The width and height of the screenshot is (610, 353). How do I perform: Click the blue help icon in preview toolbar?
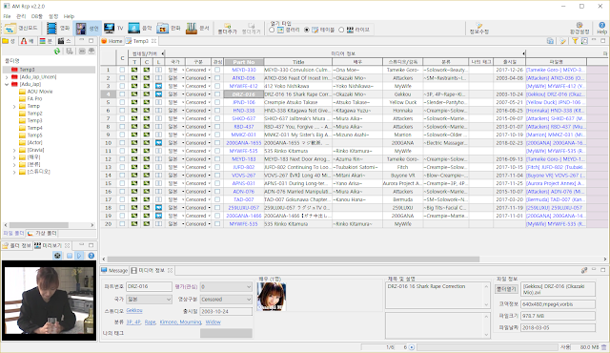pos(91,256)
